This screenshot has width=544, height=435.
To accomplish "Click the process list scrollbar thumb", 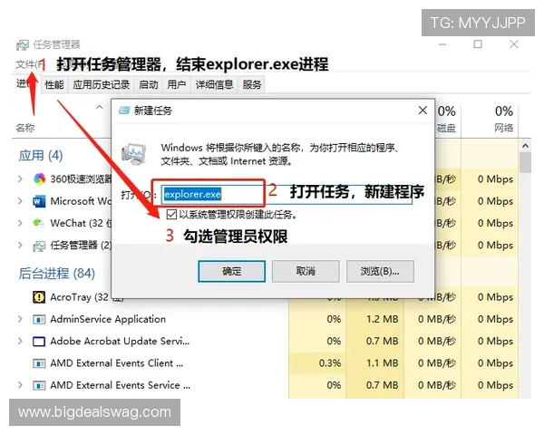I will click(x=525, y=162).
